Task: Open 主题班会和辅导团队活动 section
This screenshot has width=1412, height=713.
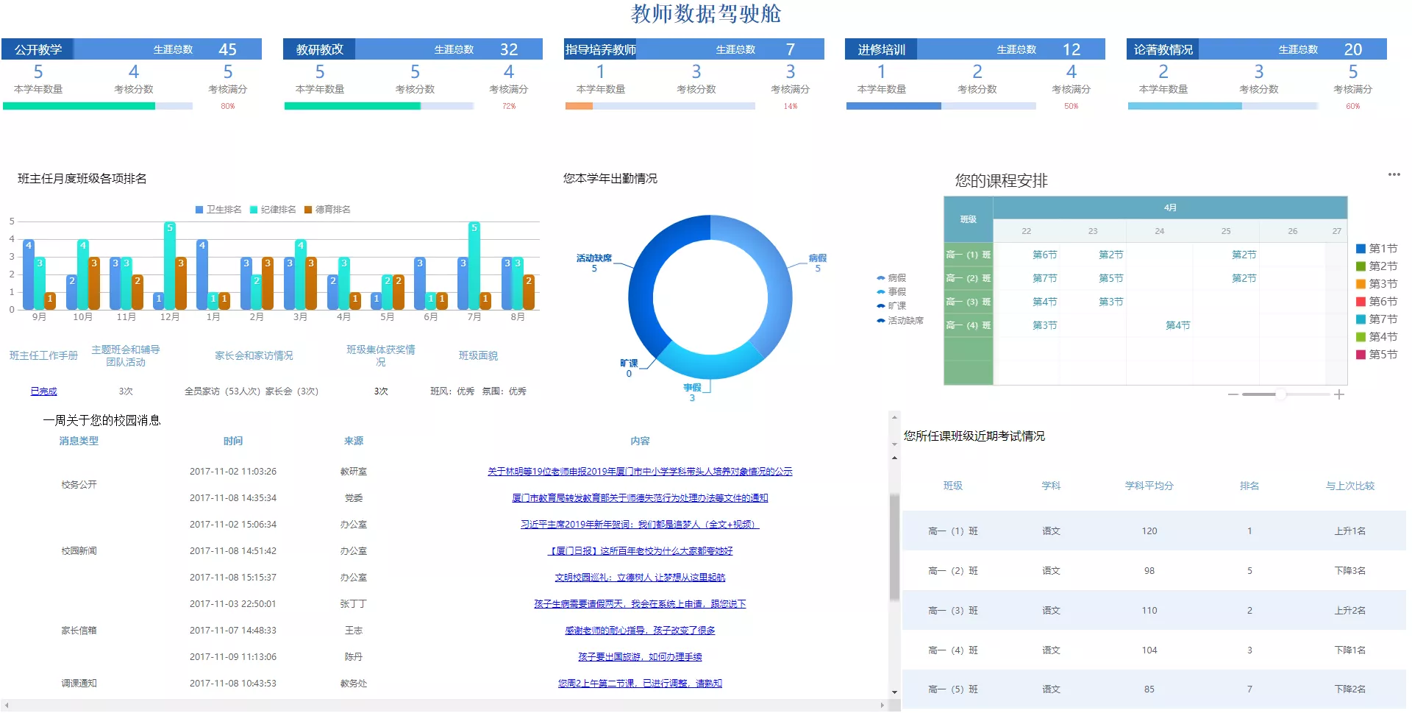Action: coord(126,355)
